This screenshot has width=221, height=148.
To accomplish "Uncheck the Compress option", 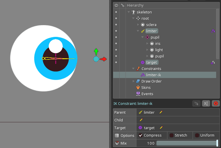I will [x=141, y=135].
